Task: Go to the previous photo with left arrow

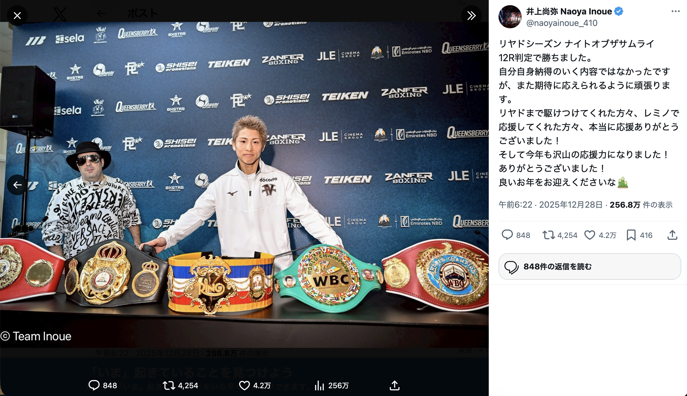Action: (x=17, y=185)
